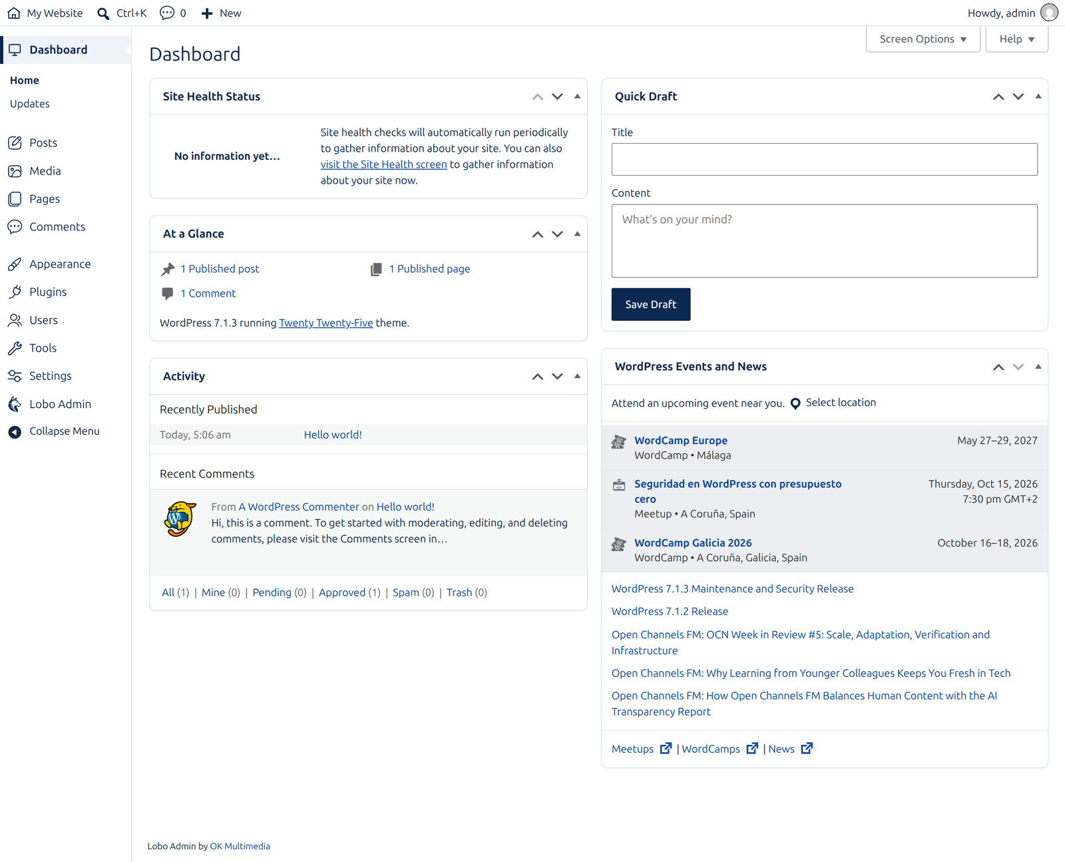Click the WordPress Commenter avatar

click(180, 519)
